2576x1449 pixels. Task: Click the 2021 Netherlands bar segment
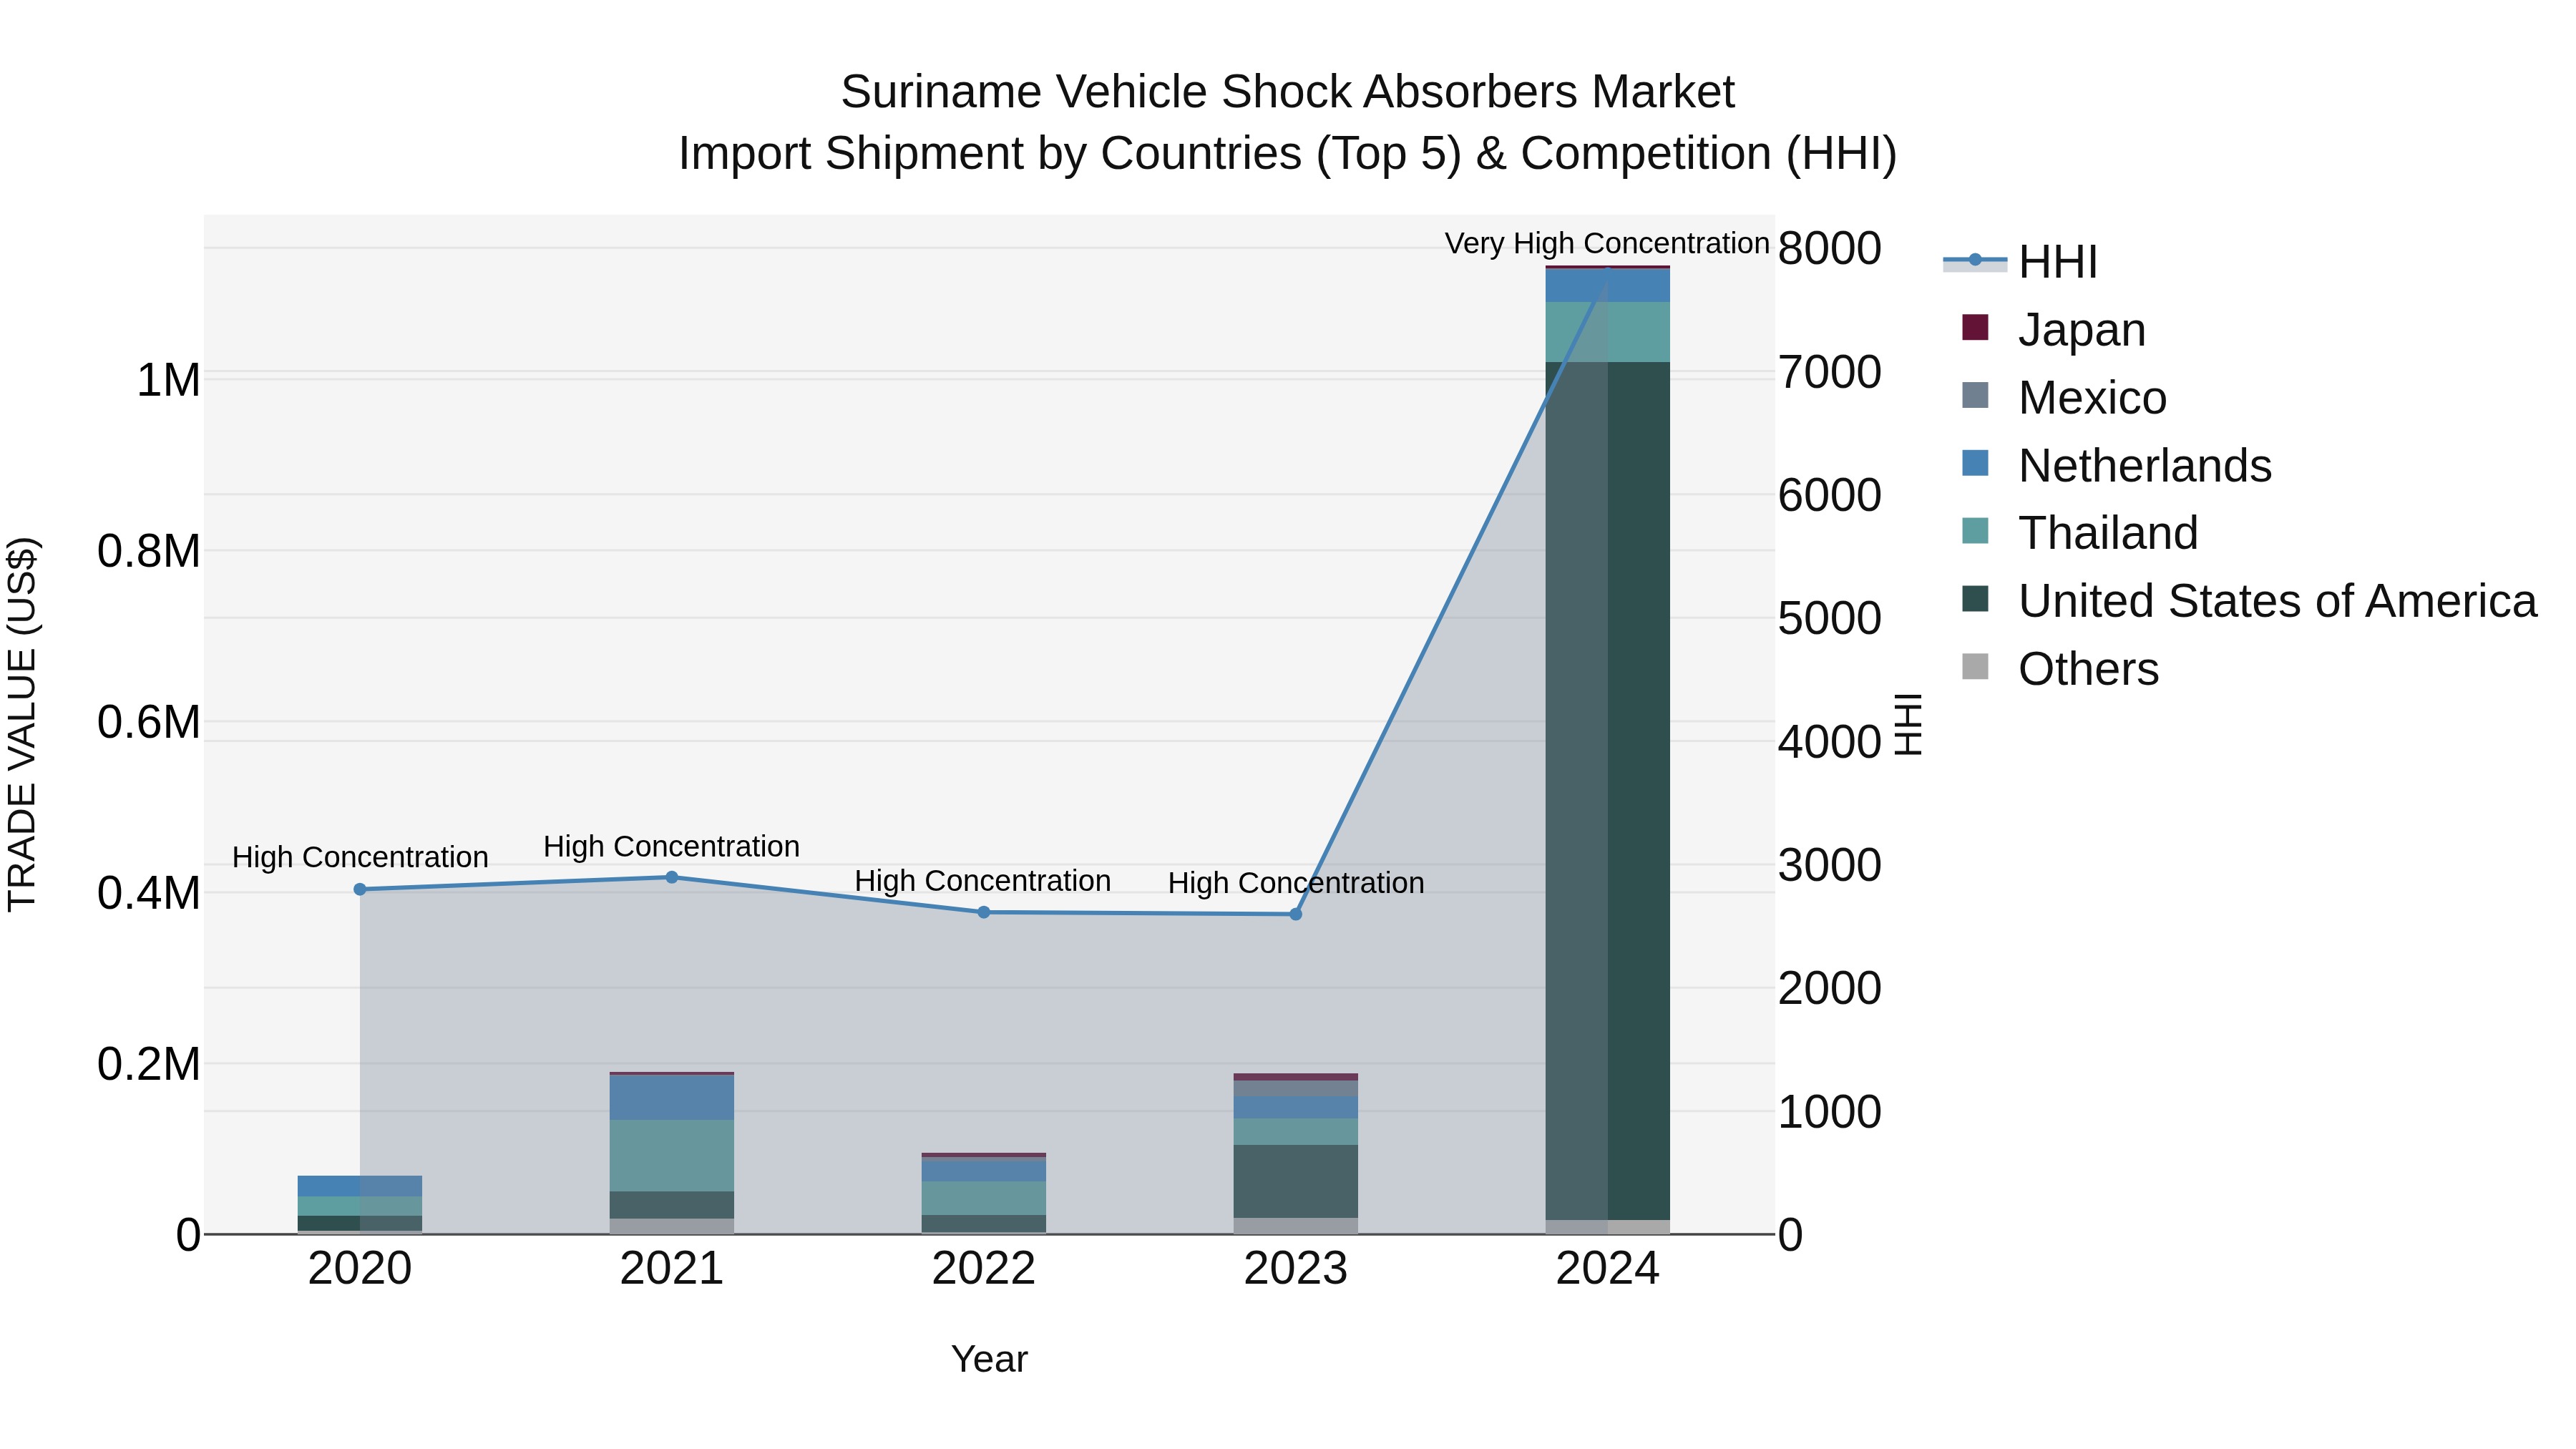(672, 1097)
